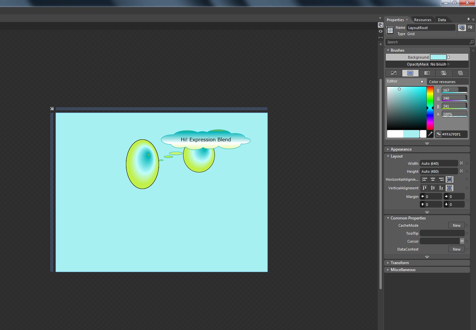Select the No brush option
This screenshot has height=330, width=476.
[x=394, y=73]
